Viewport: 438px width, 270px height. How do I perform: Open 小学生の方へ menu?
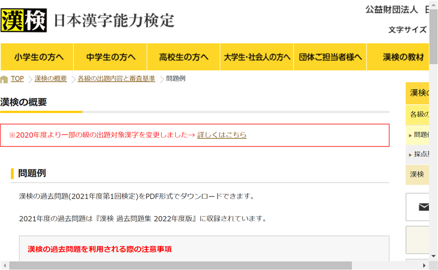coord(37,57)
